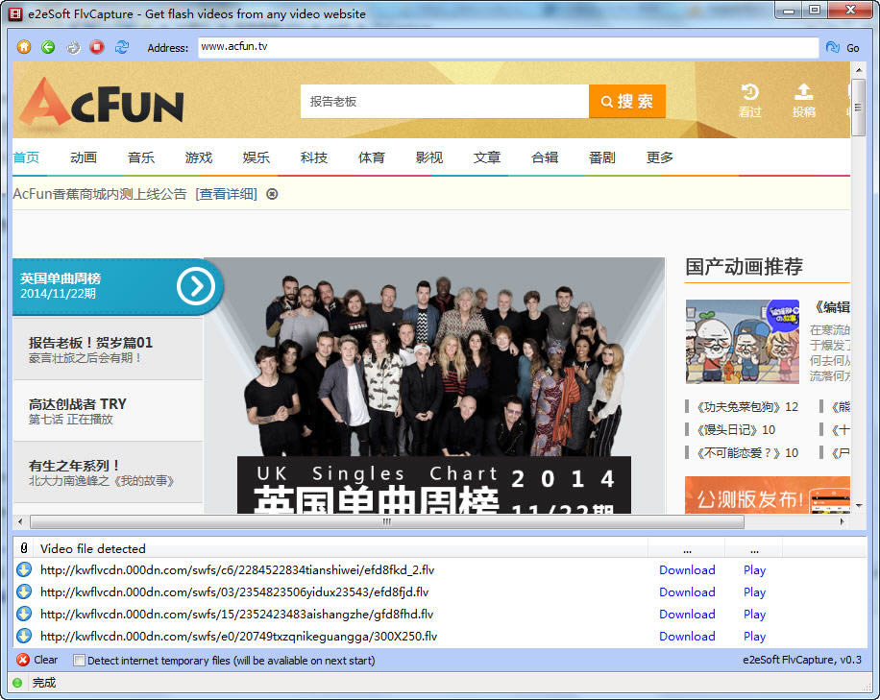Select the 科技 navigation tab
Viewport: 880px width, 700px height.
click(x=314, y=157)
